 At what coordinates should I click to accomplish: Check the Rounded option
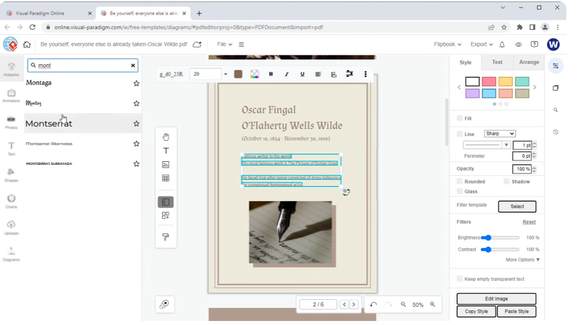[460, 181]
